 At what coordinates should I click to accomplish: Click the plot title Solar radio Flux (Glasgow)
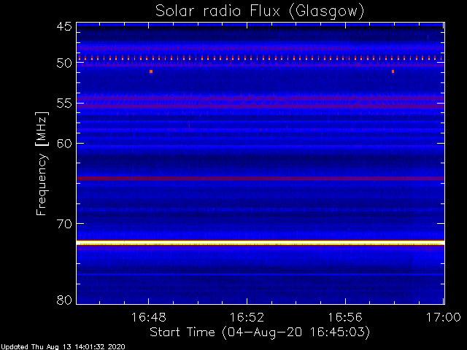(x=260, y=11)
